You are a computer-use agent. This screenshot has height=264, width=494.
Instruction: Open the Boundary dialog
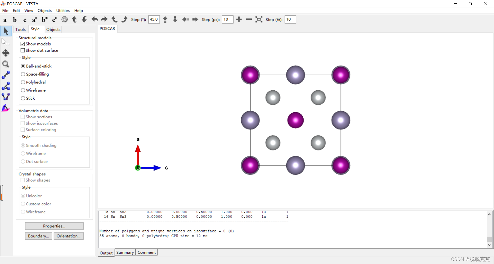pos(39,236)
